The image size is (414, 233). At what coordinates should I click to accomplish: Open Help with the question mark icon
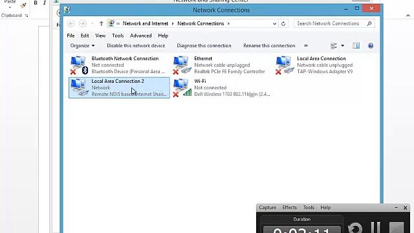pyautogui.click(x=371, y=46)
